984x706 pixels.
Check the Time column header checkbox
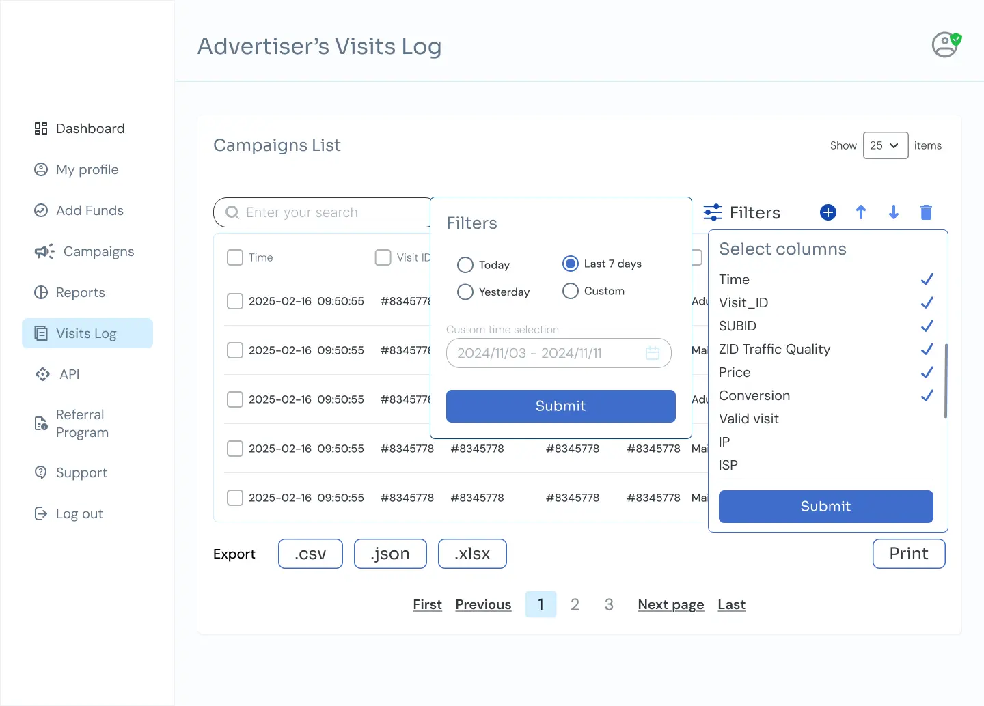click(235, 257)
